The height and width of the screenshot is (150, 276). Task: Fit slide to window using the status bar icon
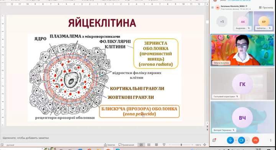click(205, 145)
